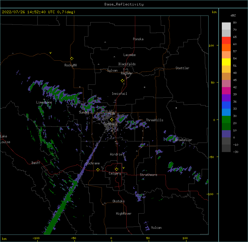
Task: Click the km unit label beside the timestamp bar
Action: click(214, 12)
